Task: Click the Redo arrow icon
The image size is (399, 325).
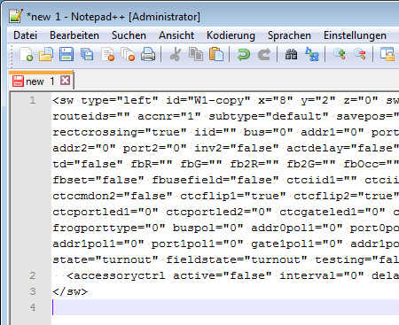Action: pos(264,54)
